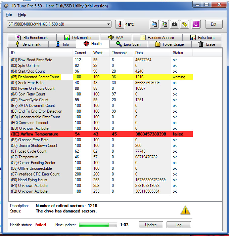This screenshot has height=236, width=229.
Task: Select the SATA Downshift Count row
Action: click(x=101, y=106)
